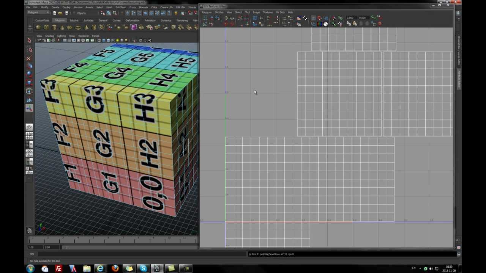
Task: Open UV Texture Editor Image menu
Action: click(256, 12)
